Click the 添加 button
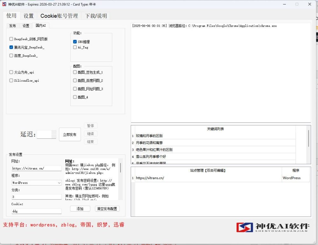The height and width of the screenshot is (245, 318). tap(80, 209)
